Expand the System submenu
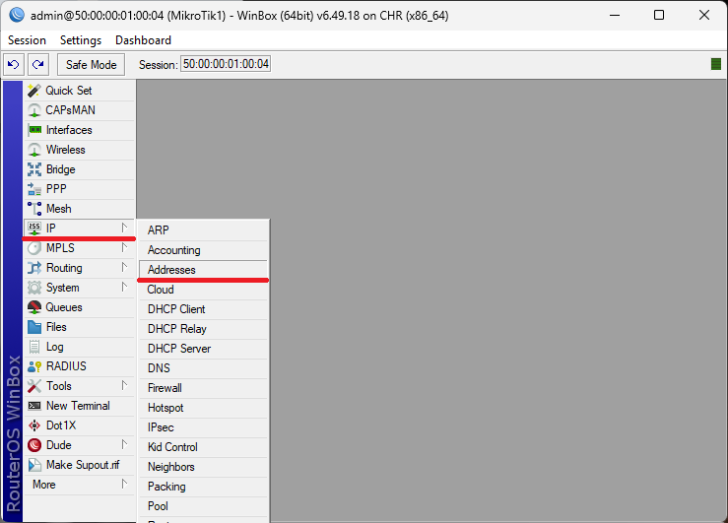 [124, 288]
